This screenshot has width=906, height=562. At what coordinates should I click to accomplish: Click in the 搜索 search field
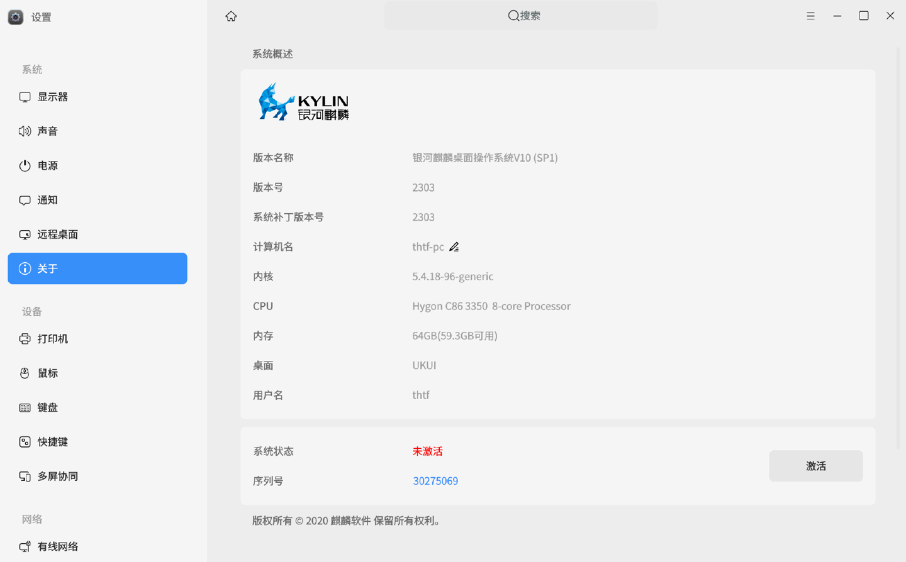521,16
